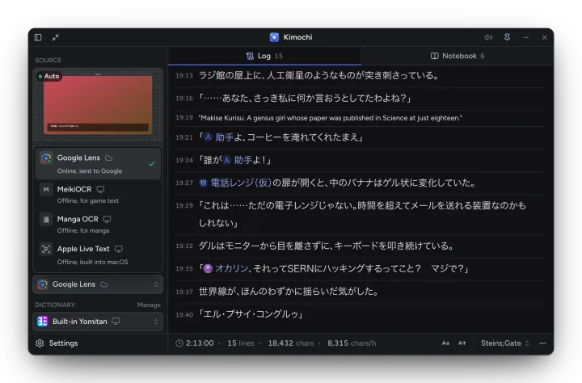Image resolution: width=582 pixels, height=383 pixels.
Task: Click the purple avatar icon before オカリン
Action: point(209,269)
